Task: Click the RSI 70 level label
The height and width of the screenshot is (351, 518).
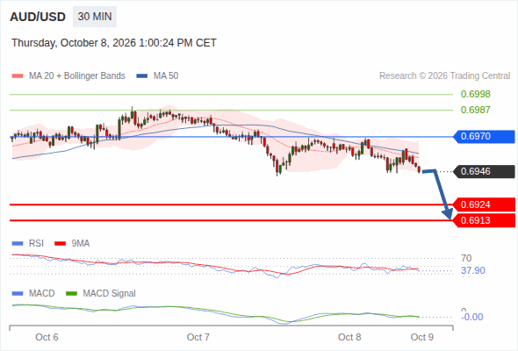Action: 466,258
